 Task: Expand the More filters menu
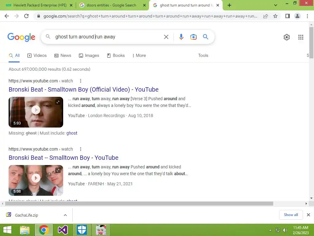tap(139, 56)
